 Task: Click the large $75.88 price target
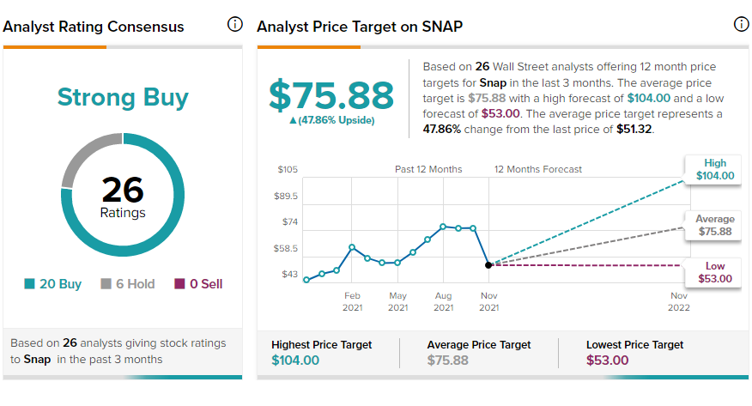pos(331,95)
